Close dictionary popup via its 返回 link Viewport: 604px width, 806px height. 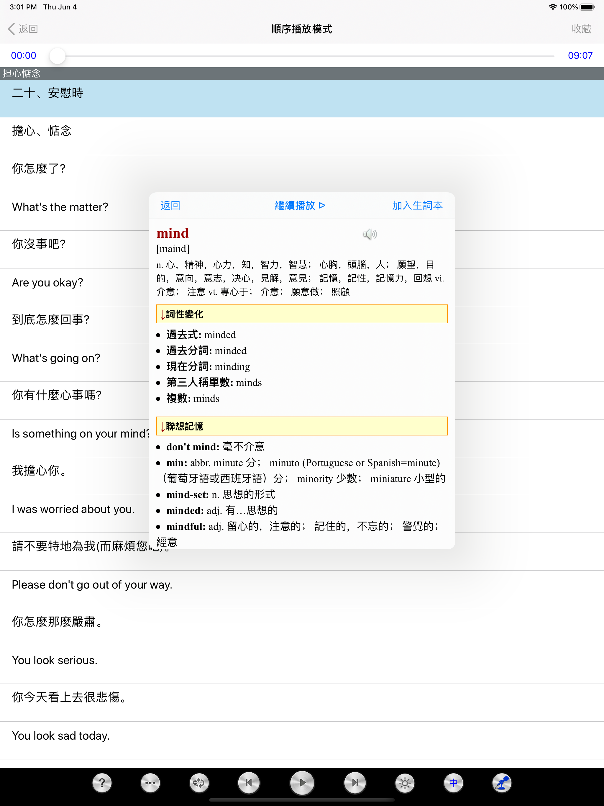pyautogui.click(x=170, y=206)
